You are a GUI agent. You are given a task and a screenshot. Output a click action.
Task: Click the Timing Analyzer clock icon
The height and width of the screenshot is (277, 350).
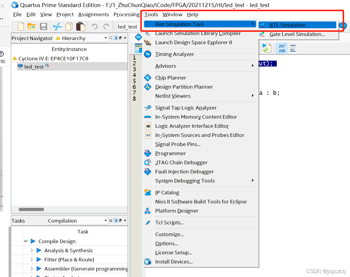(x=148, y=54)
